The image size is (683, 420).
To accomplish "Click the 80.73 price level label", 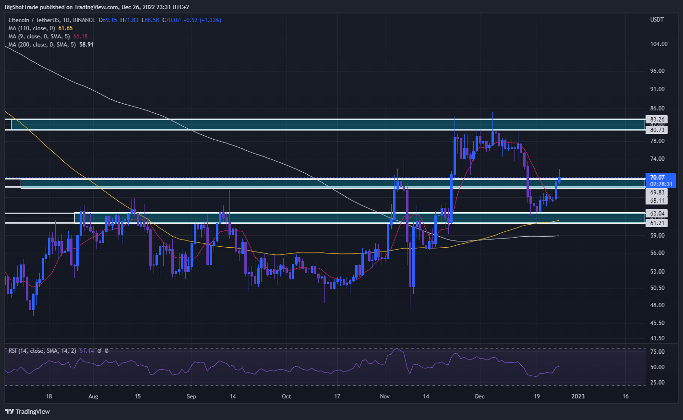I will [x=657, y=130].
